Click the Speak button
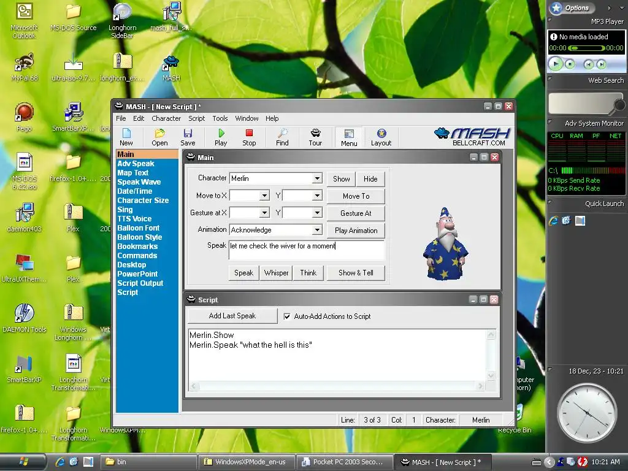 coord(244,273)
